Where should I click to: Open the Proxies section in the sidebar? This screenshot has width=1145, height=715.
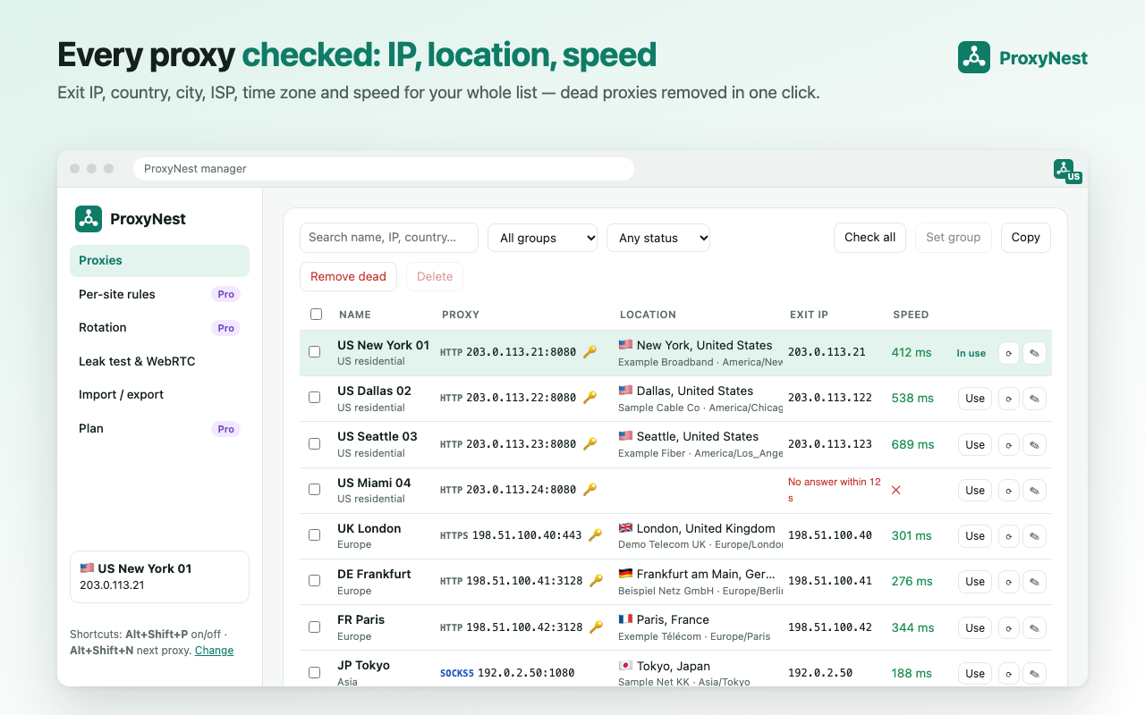tap(159, 261)
